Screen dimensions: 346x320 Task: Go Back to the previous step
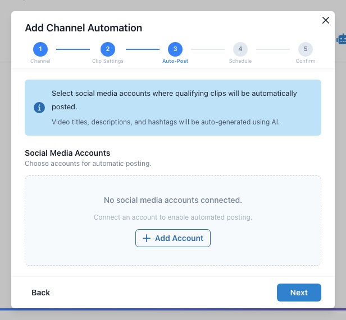[x=41, y=293]
